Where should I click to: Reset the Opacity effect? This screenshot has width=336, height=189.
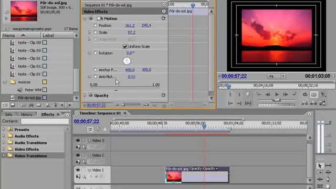pos(163,95)
